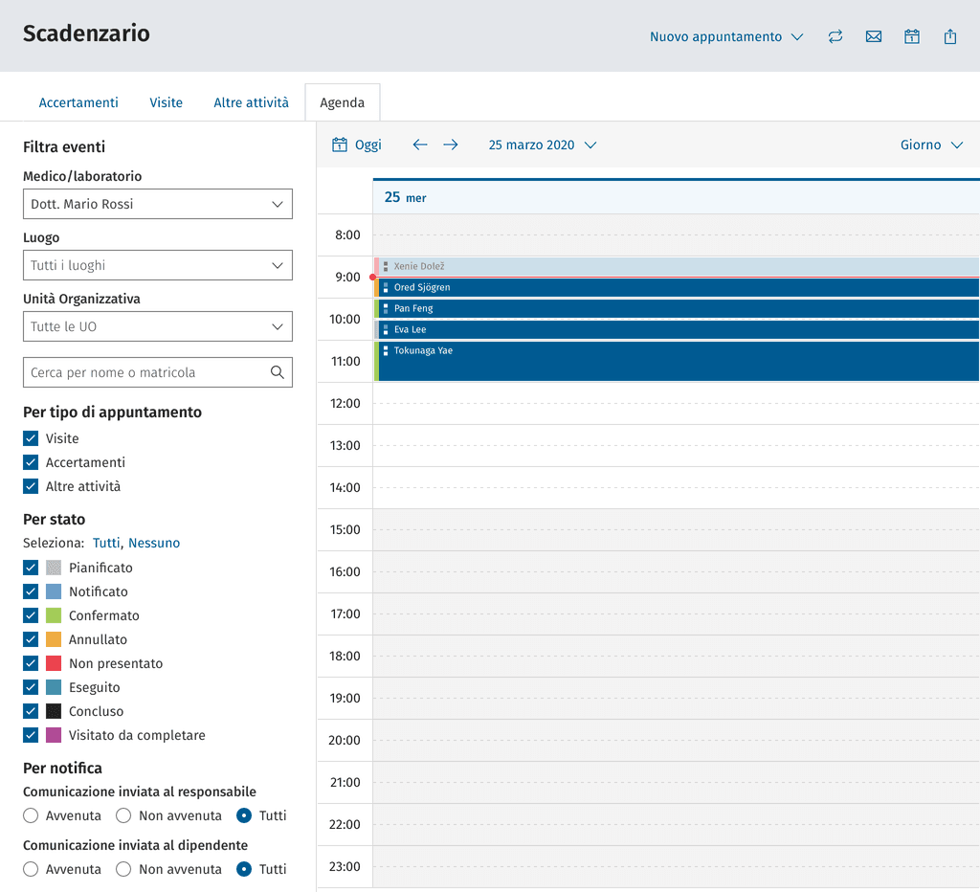Click the share export icon
Screen dimensions: 980x892
tap(950, 37)
